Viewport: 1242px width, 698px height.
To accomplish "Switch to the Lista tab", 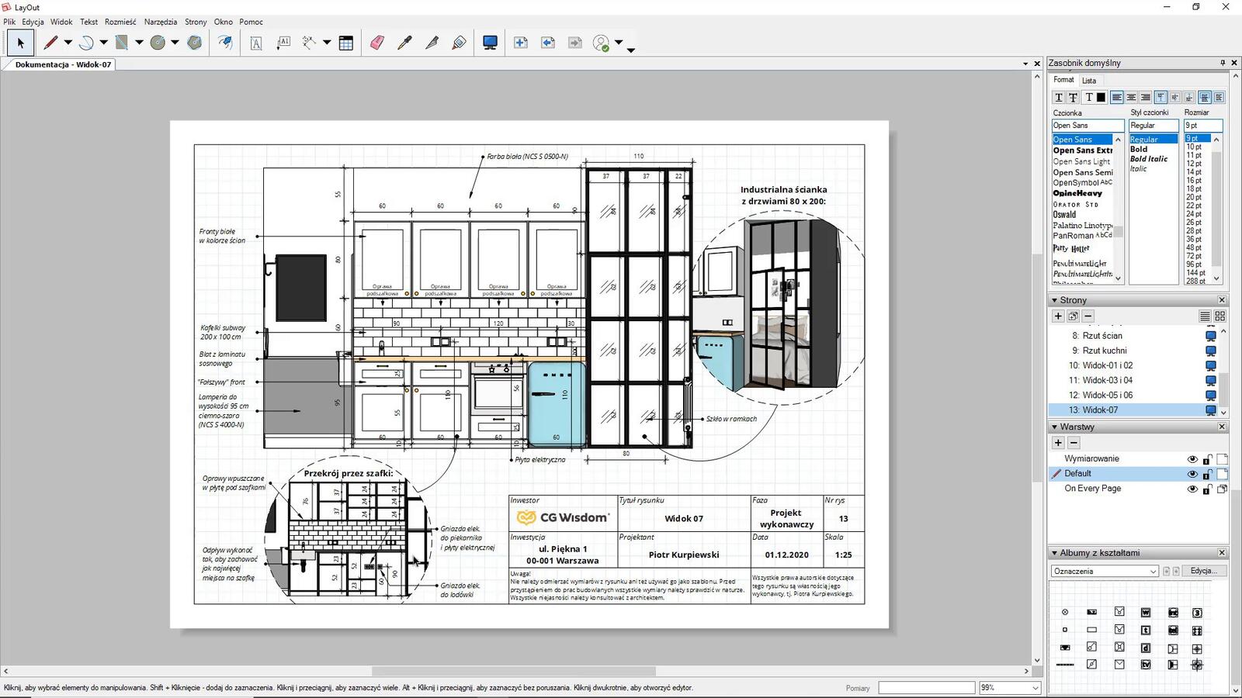I will pyautogui.click(x=1089, y=81).
